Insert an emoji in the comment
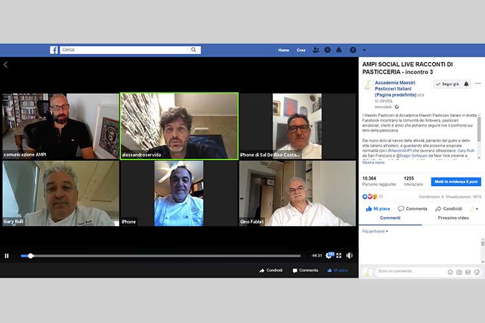This screenshot has height=323, width=485. [450, 273]
